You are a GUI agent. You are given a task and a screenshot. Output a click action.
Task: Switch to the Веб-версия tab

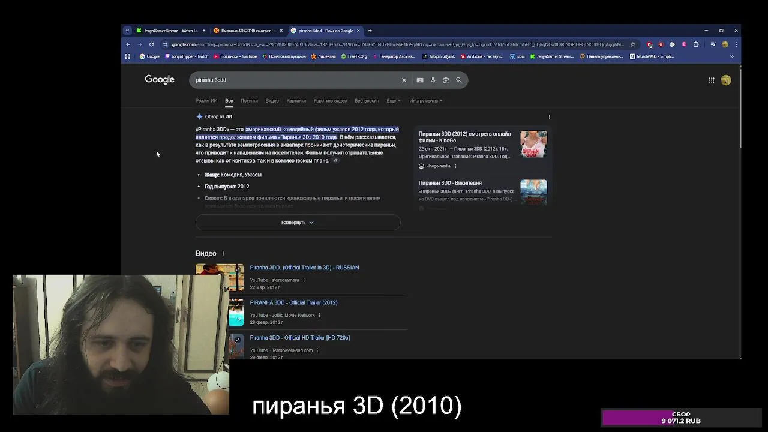click(x=367, y=101)
